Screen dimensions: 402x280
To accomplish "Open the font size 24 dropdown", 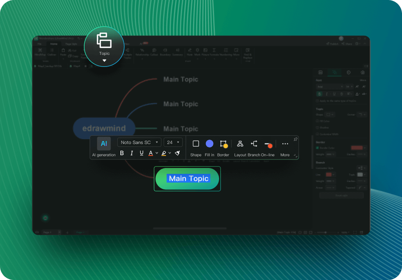I will 173,142.
